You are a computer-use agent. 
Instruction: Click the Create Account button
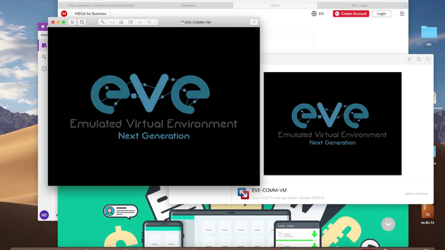click(x=351, y=14)
